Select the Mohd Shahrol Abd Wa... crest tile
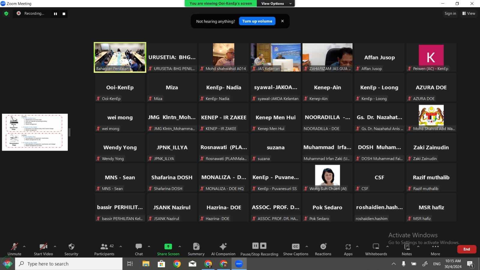 (431, 117)
